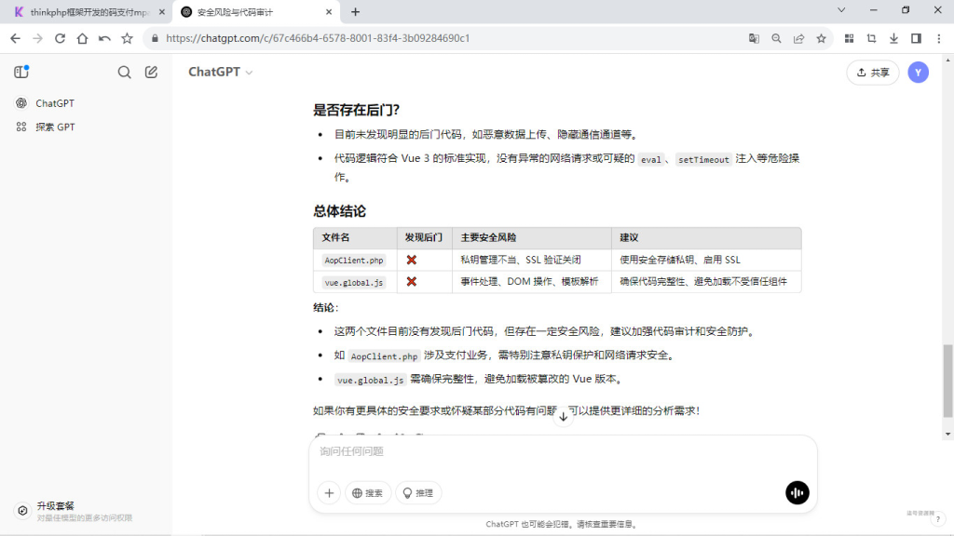954x536 pixels.
Task: Click the red X in AopClient.php row
Action: [x=412, y=261]
